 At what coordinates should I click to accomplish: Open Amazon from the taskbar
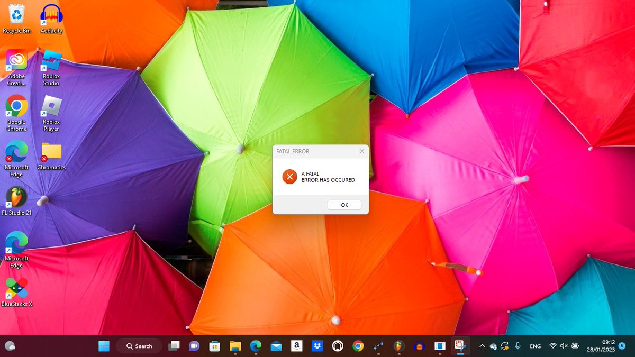[296, 346]
